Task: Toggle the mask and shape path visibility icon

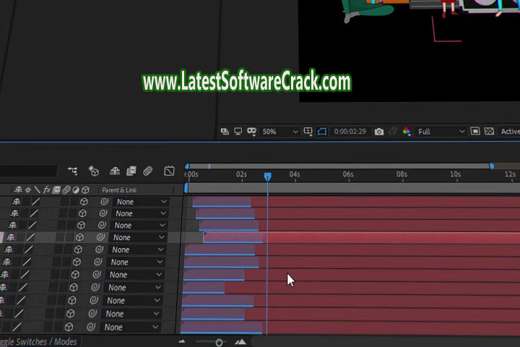Action: (252, 132)
